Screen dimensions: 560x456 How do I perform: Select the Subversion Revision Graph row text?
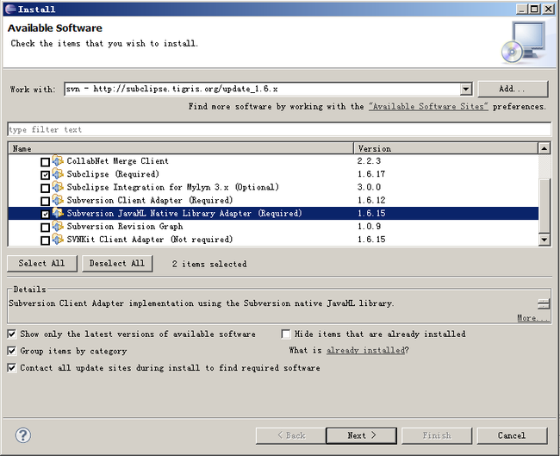coord(125,226)
